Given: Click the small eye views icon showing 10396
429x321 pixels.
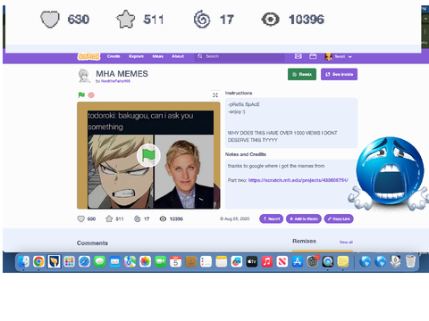Looking at the screenshot, I should (163, 219).
